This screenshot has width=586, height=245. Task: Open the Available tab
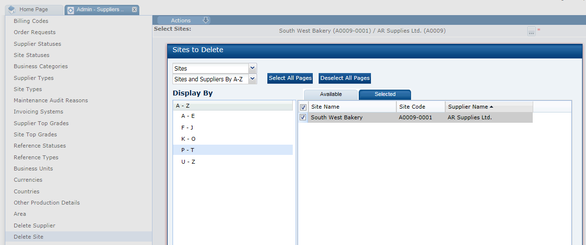(331, 94)
